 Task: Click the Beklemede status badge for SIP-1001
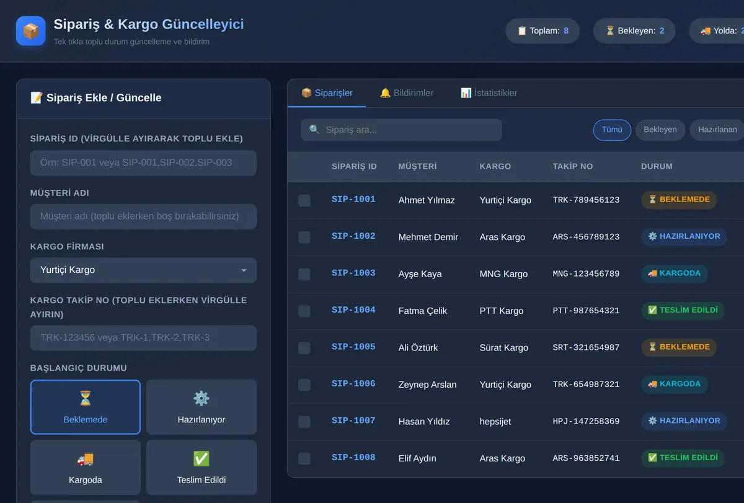tap(679, 200)
